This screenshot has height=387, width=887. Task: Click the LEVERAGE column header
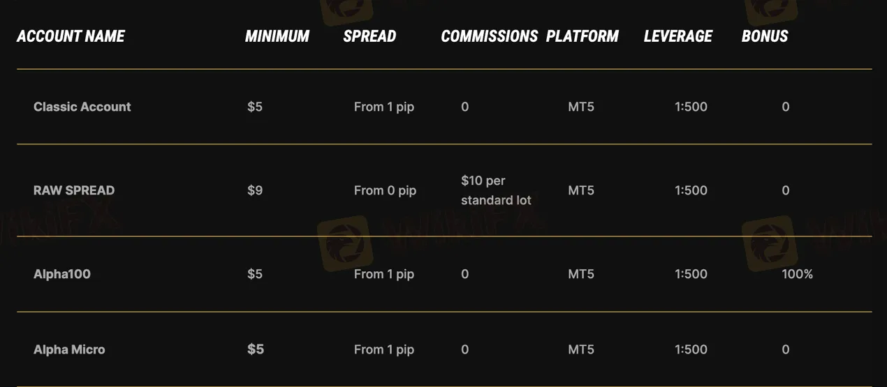click(x=677, y=36)
